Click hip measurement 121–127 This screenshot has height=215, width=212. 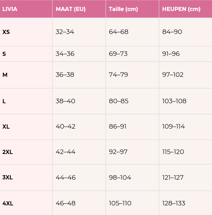point(173,178)
